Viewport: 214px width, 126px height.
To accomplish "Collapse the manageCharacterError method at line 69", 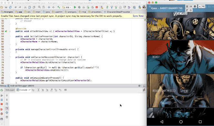I will [x=10, y=49].
